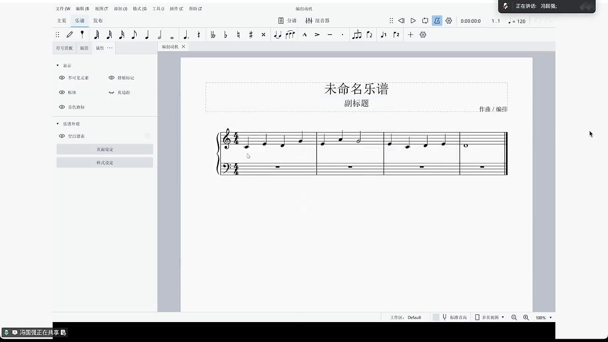The image size is (608, 342).
Task: Select the augmentation dot
Action: point(186,35)
